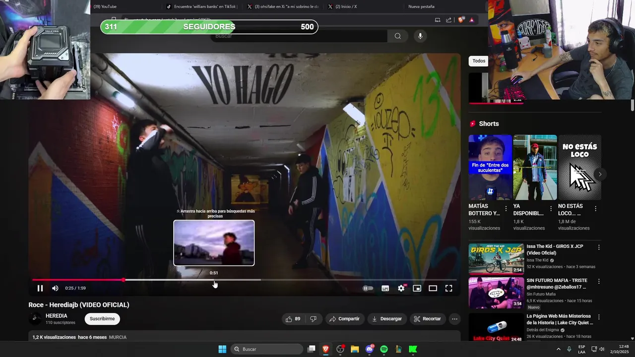Click the YouTube search magnifier button
Image resolution: width=635 pixels, height=357 pixels.
pos(398,36)
